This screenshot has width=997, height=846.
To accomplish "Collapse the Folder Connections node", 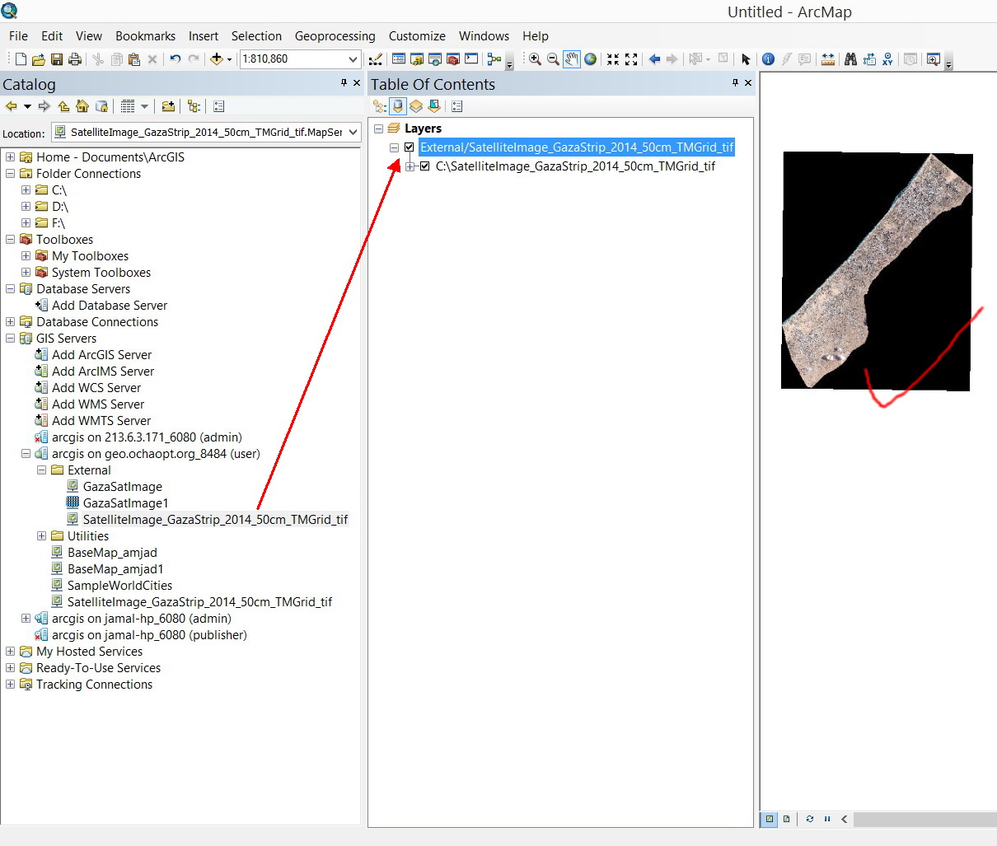I will click(x=10, y=174).
